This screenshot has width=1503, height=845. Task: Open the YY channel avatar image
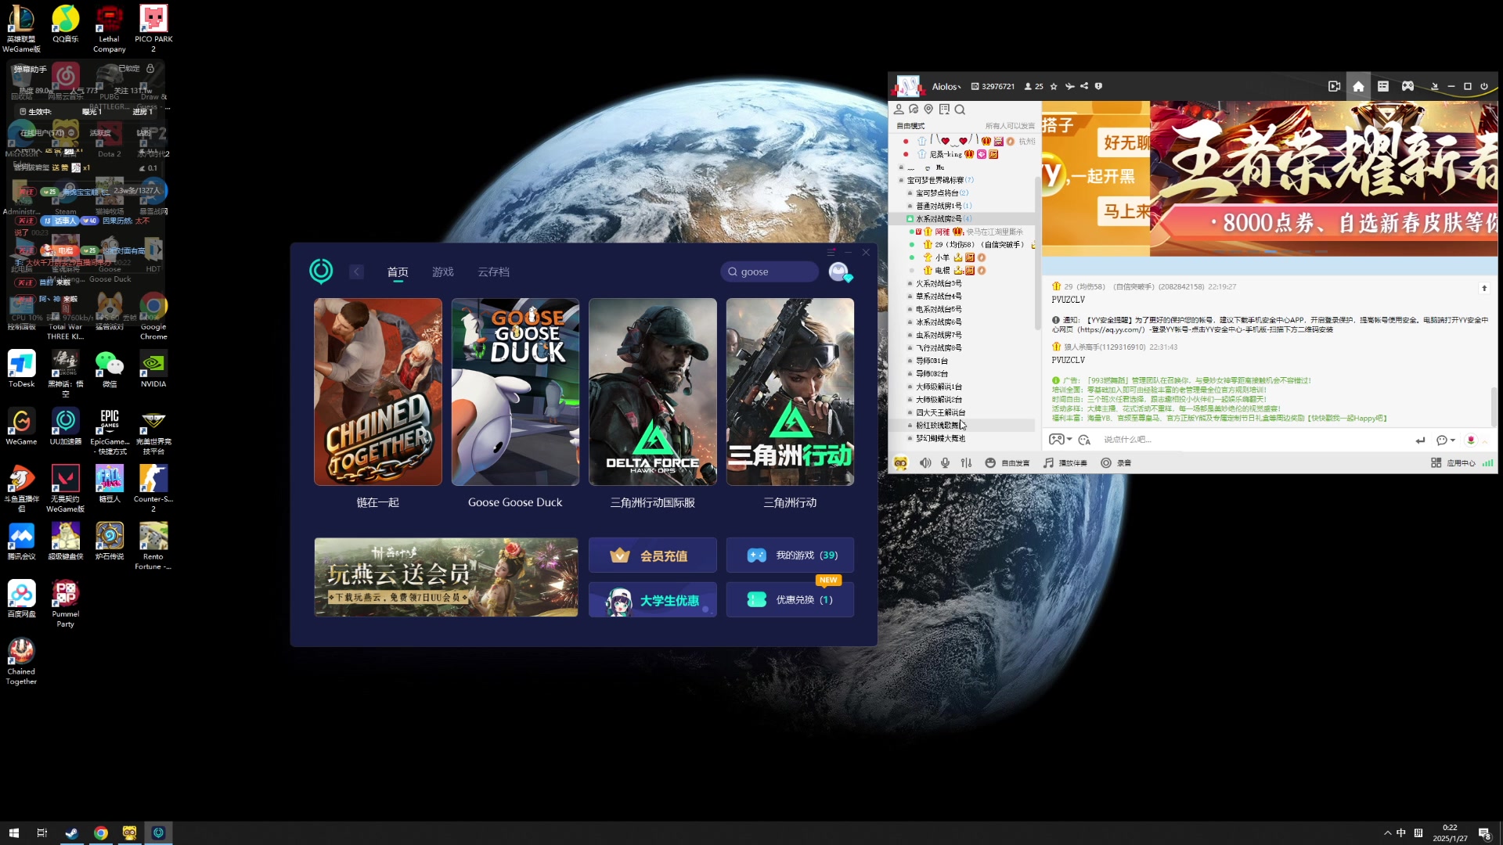tap(907, 86)
